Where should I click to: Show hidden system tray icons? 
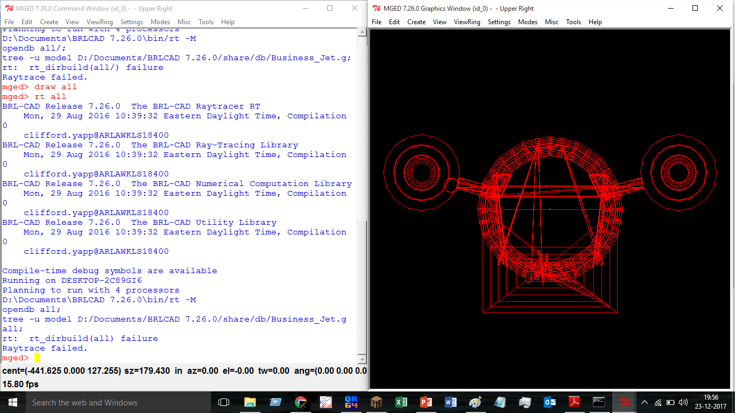point(645,402)
